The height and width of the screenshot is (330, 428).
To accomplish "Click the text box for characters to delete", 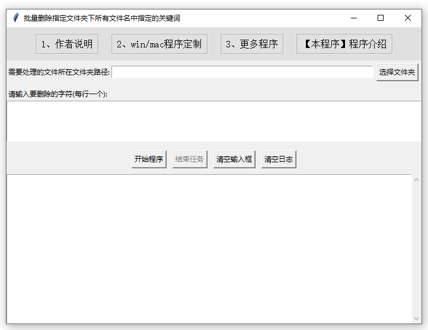I will pos(214,121).
